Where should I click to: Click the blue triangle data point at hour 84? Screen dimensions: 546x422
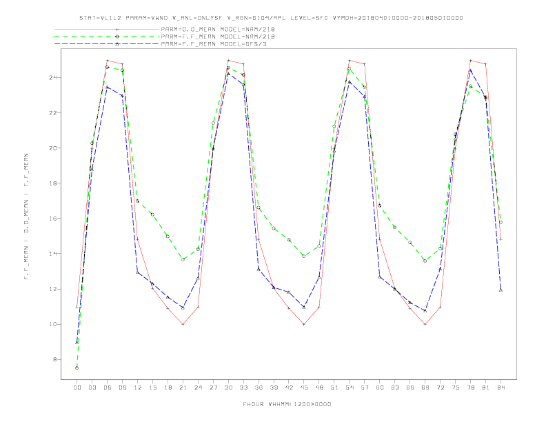click(501, 290)
